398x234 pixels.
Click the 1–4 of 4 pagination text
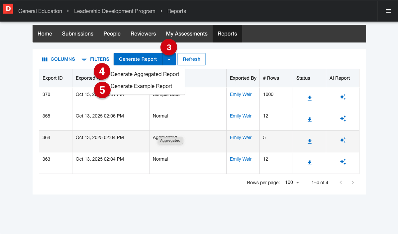click(320, 183)
